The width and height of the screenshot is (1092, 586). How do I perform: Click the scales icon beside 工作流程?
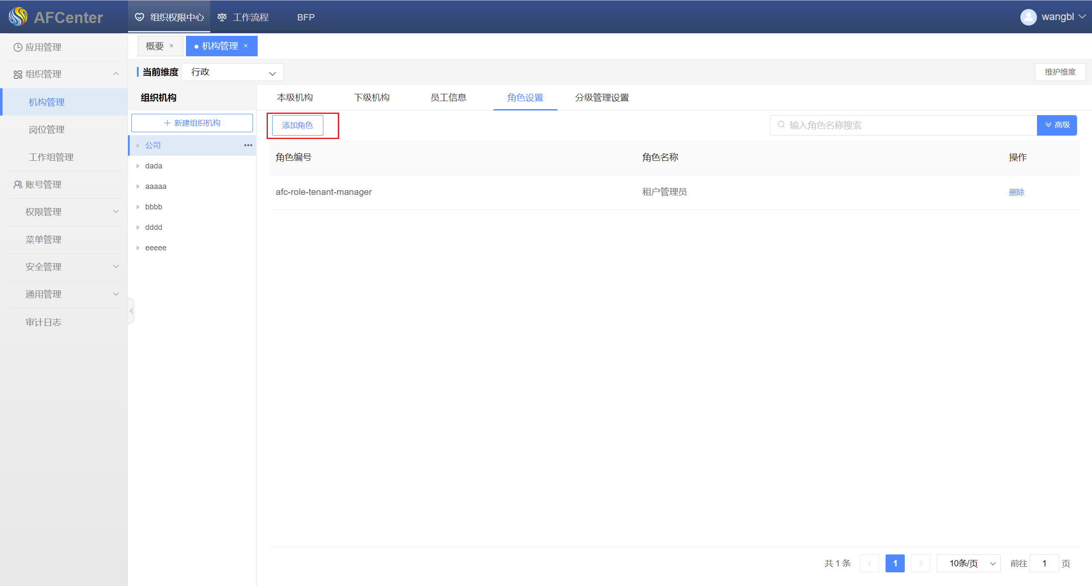click(222, 17)
